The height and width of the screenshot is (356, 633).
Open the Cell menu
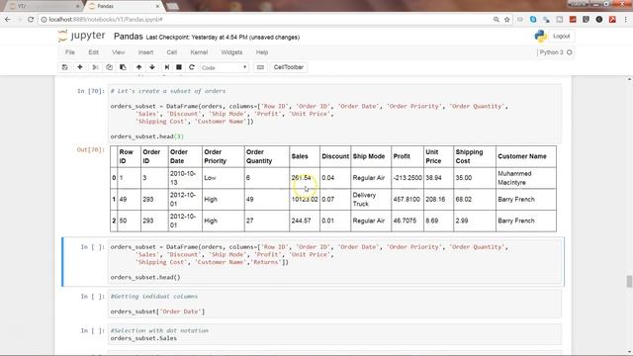pos(171,52)
